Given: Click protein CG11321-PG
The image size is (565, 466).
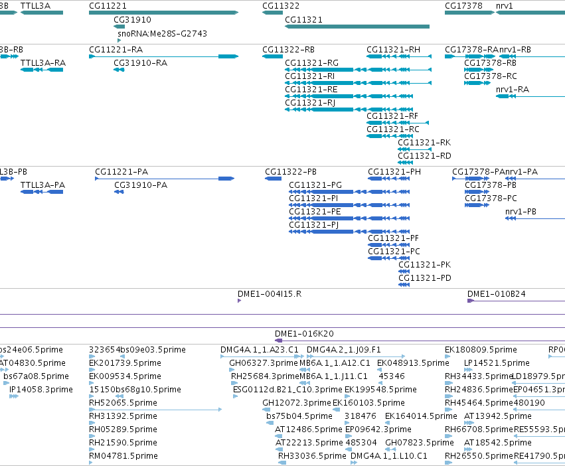Looking at the screenshot, I should 315,185.
